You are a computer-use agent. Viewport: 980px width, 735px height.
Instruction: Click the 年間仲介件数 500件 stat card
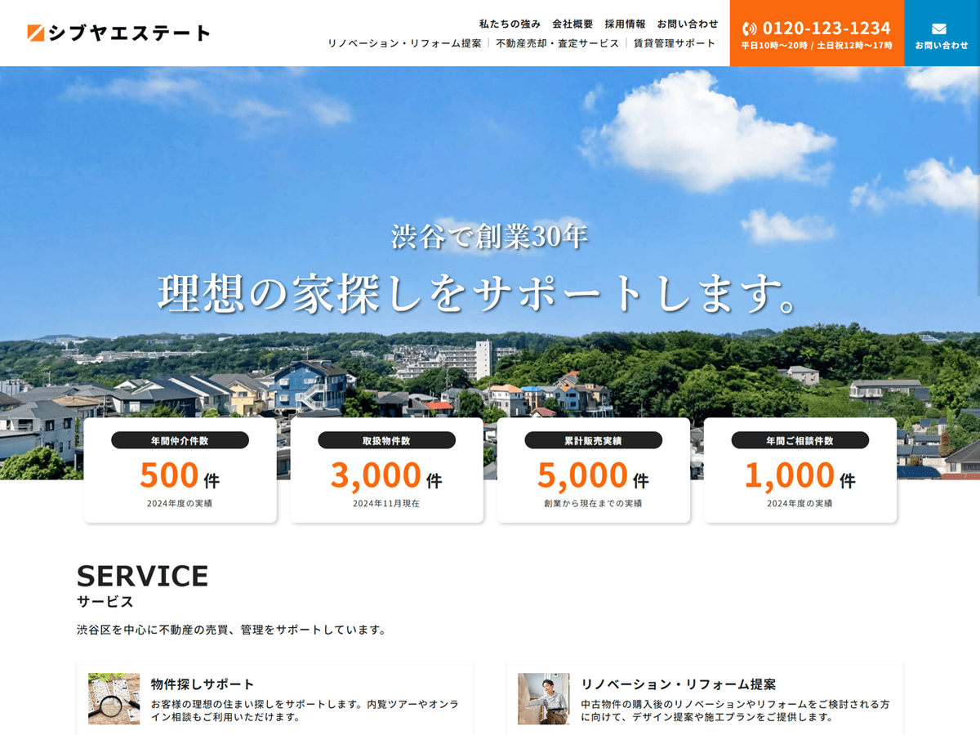tap(180, 470)
